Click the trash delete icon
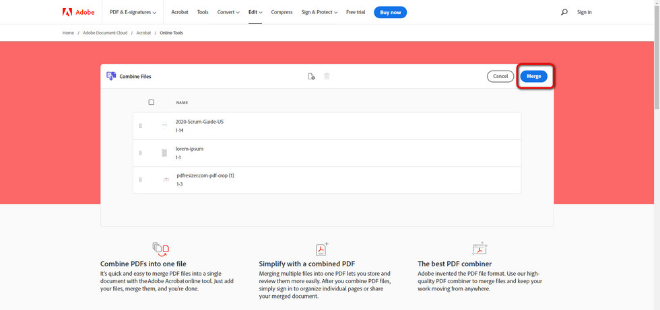The image size is (660, 310). click(x=327, y=77)
